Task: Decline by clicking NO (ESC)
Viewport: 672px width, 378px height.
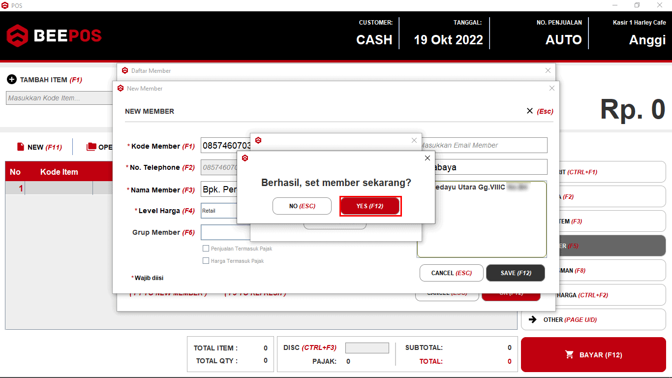Action: 302,206
